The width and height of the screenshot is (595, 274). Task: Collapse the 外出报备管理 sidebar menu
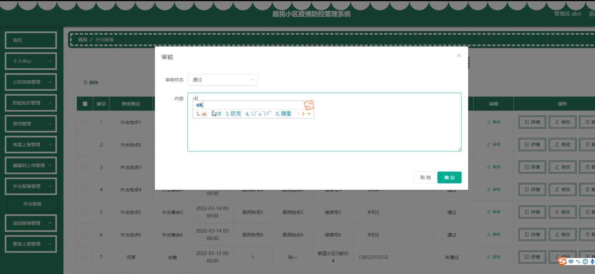point(31,186)
